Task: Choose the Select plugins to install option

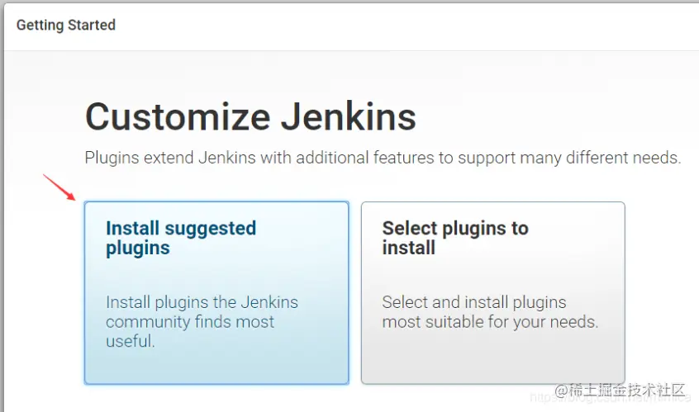Action: pos(492,292)
